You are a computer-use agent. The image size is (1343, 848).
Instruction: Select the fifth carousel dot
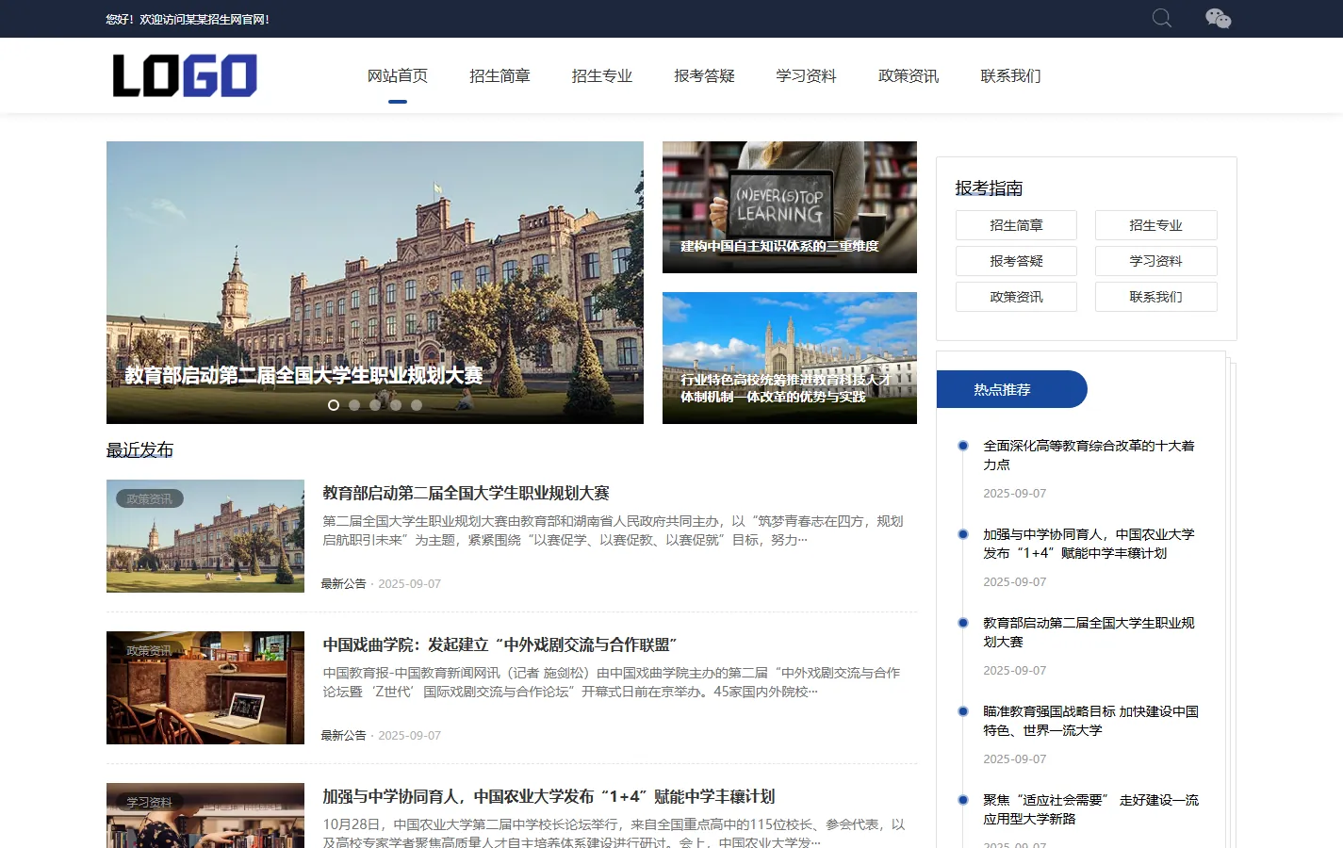417,405
